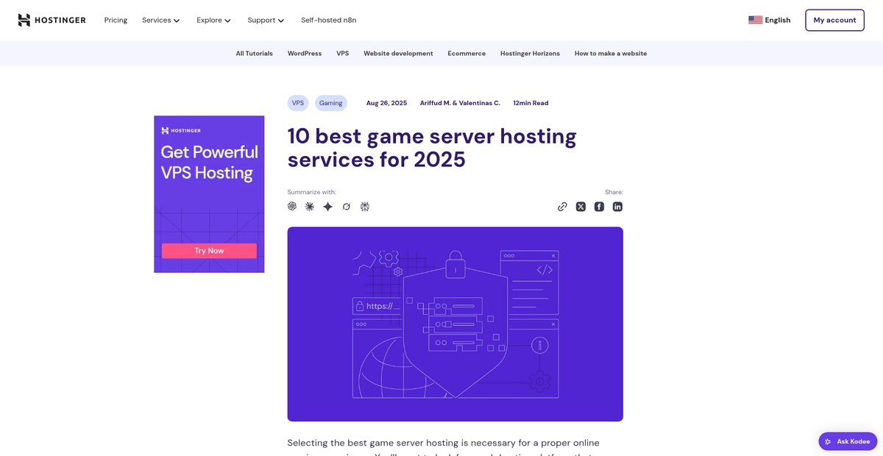The height and width of the screenshot is (456, 883).
Task: Click the Summarize with: label
Action: [x=311, y=192]
